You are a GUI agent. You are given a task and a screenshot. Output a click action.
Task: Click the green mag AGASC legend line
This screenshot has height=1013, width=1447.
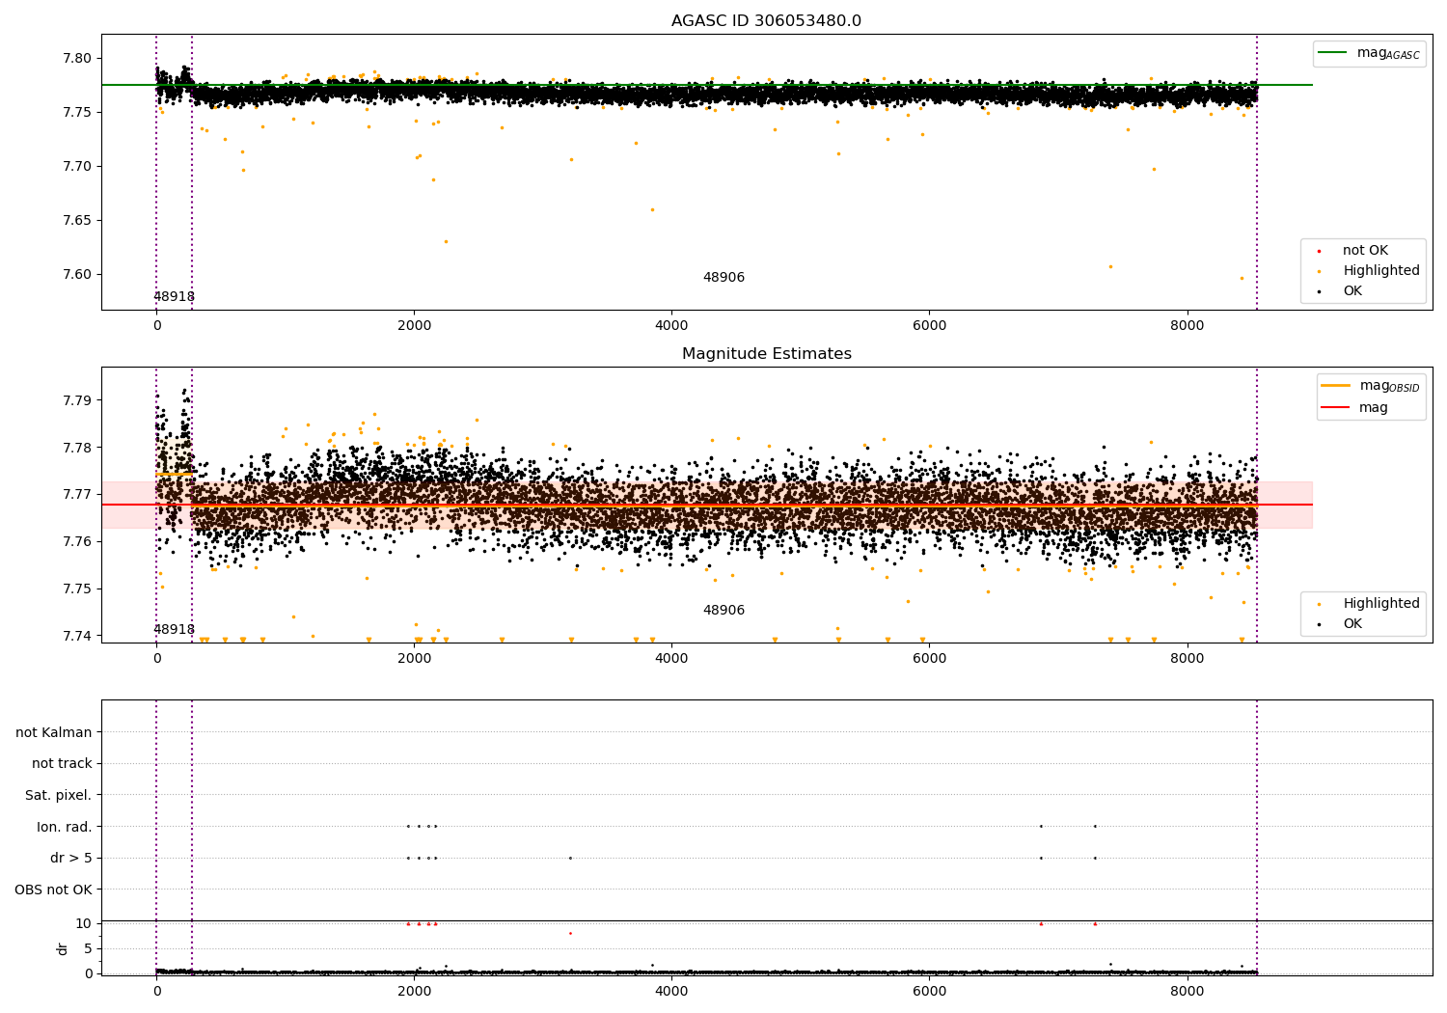point(1332,53)
